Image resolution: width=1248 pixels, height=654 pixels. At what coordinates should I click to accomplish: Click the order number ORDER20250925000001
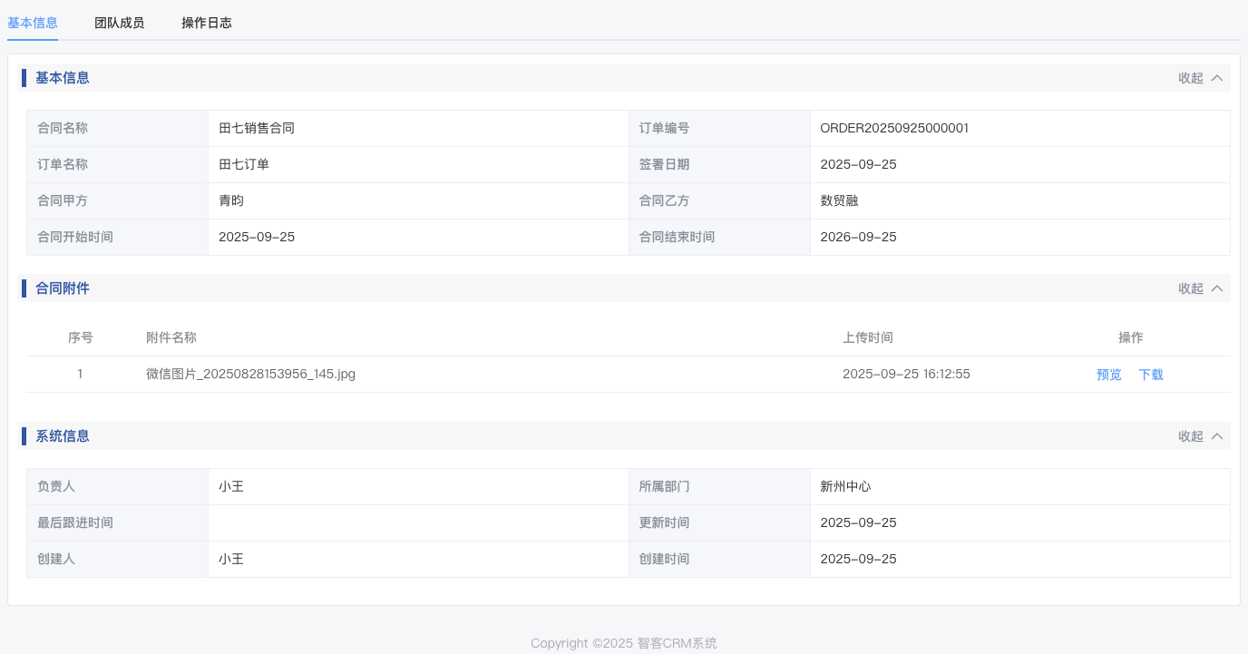(x=894, y=128)
